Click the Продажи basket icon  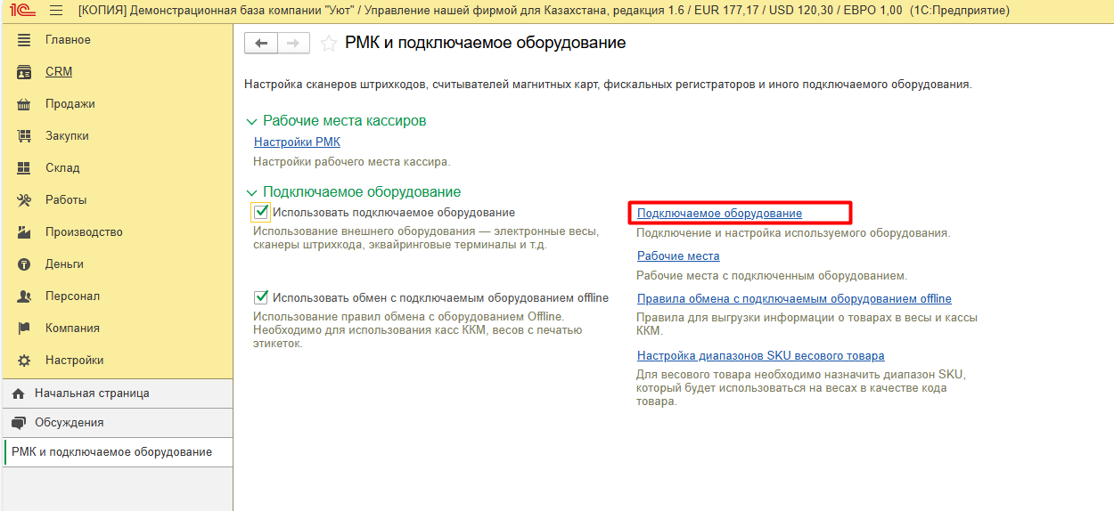tap(25, 104)
